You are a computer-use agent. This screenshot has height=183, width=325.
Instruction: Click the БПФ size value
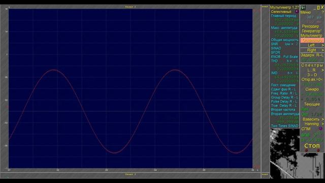click(317, 134)
